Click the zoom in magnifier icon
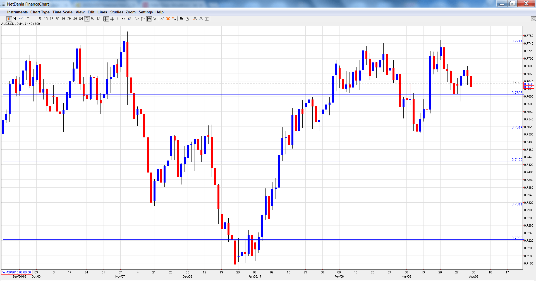The width and height of the screenshot is (536, 301). pos(195,19)
